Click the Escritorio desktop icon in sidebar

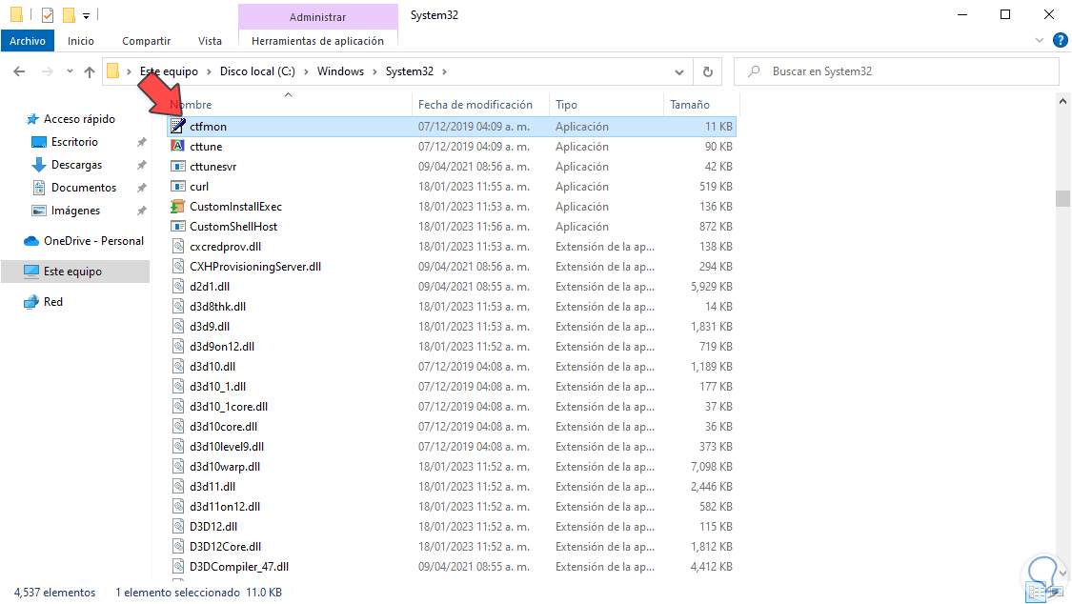tap(39, 142)
